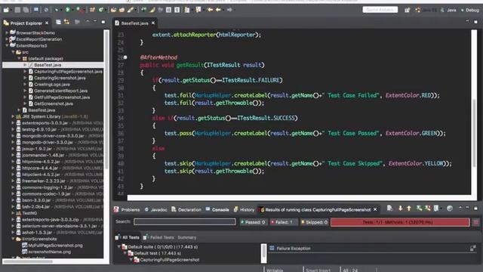Toggle the Skipped: 0 filter
The image size is (483, 272).
[314, 222]
